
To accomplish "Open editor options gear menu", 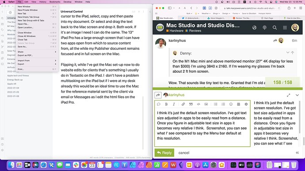I will tap(246, 104).
